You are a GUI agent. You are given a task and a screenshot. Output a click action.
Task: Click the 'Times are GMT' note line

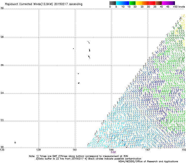pyautogui.click(x=78, y=156)
